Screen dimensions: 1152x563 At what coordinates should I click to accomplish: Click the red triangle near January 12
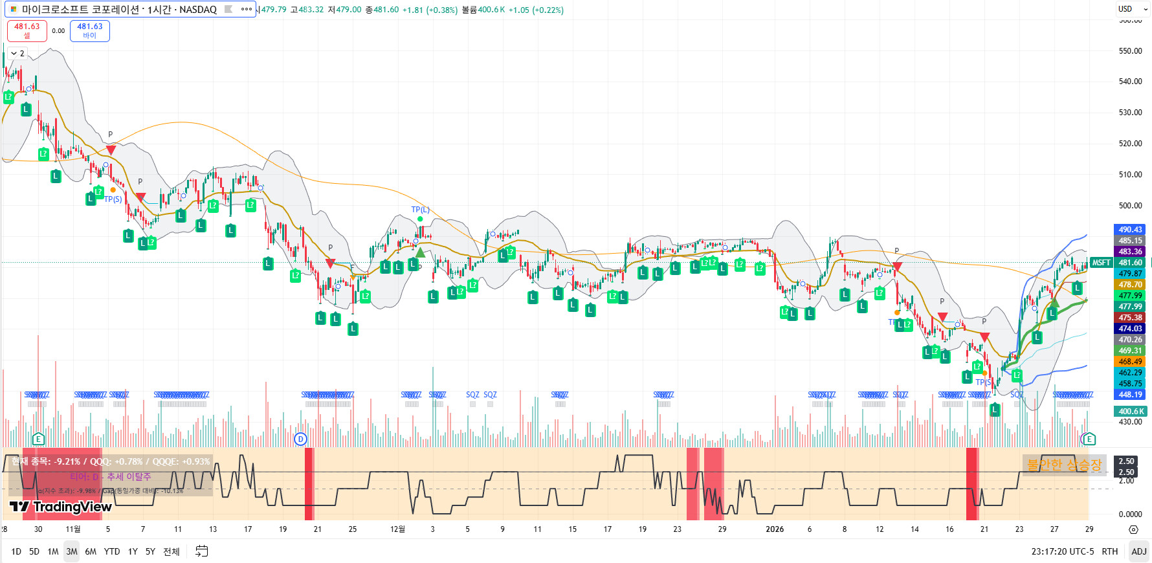coord(897,266)
